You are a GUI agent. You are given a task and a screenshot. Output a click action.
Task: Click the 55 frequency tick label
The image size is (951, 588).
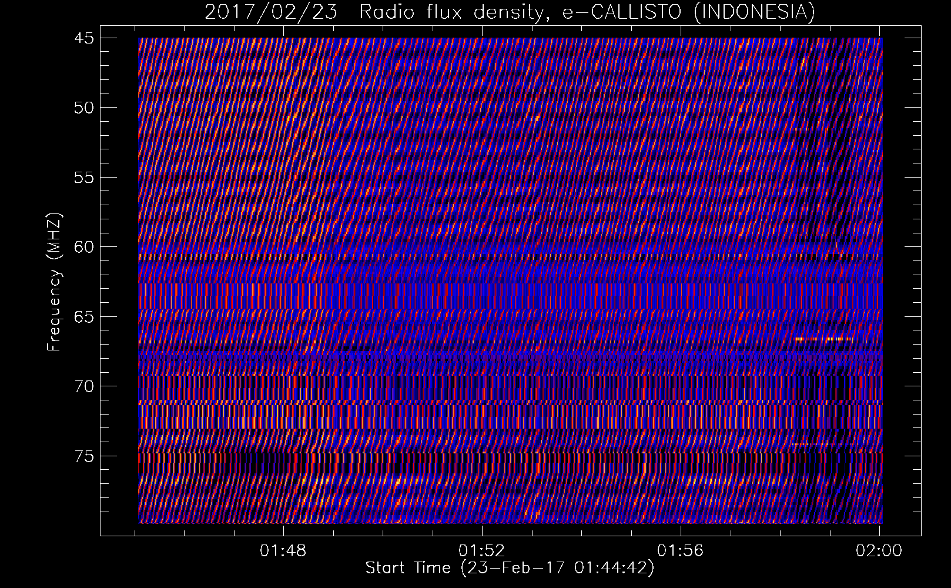pos(83,178)
